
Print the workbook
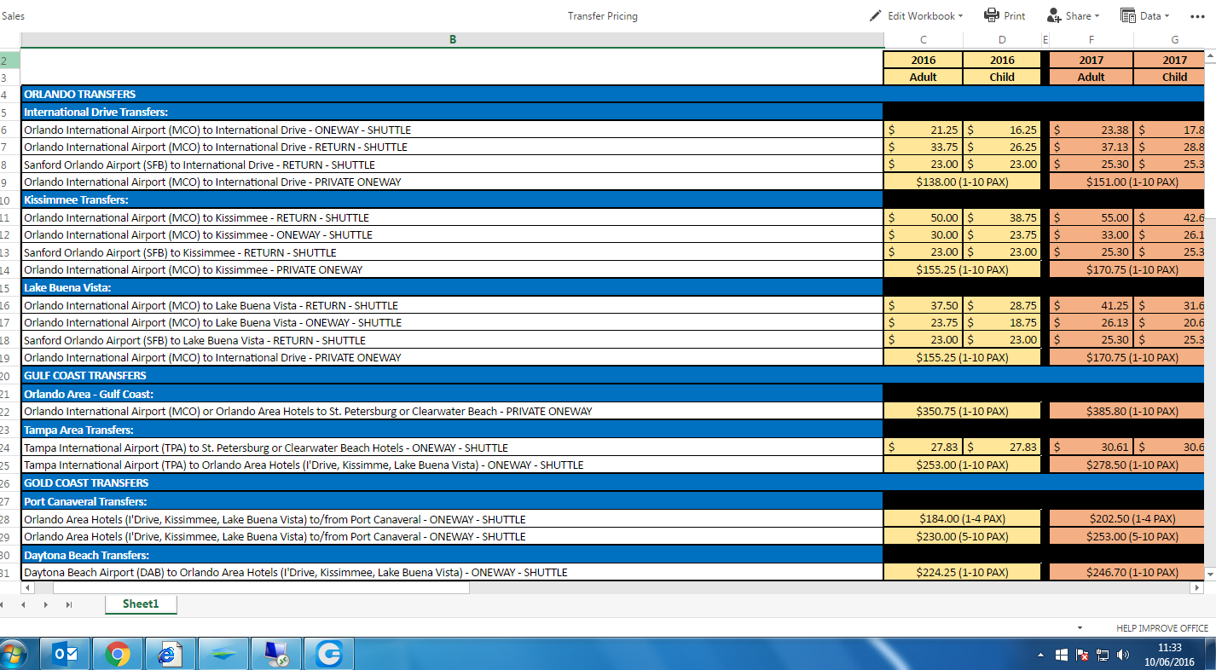(x=1005, y=15)
